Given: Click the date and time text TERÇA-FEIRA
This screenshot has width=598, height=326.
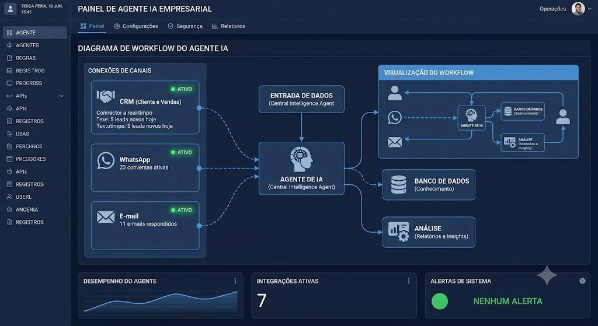Looking at the screenshot, I should coord(41,9).
